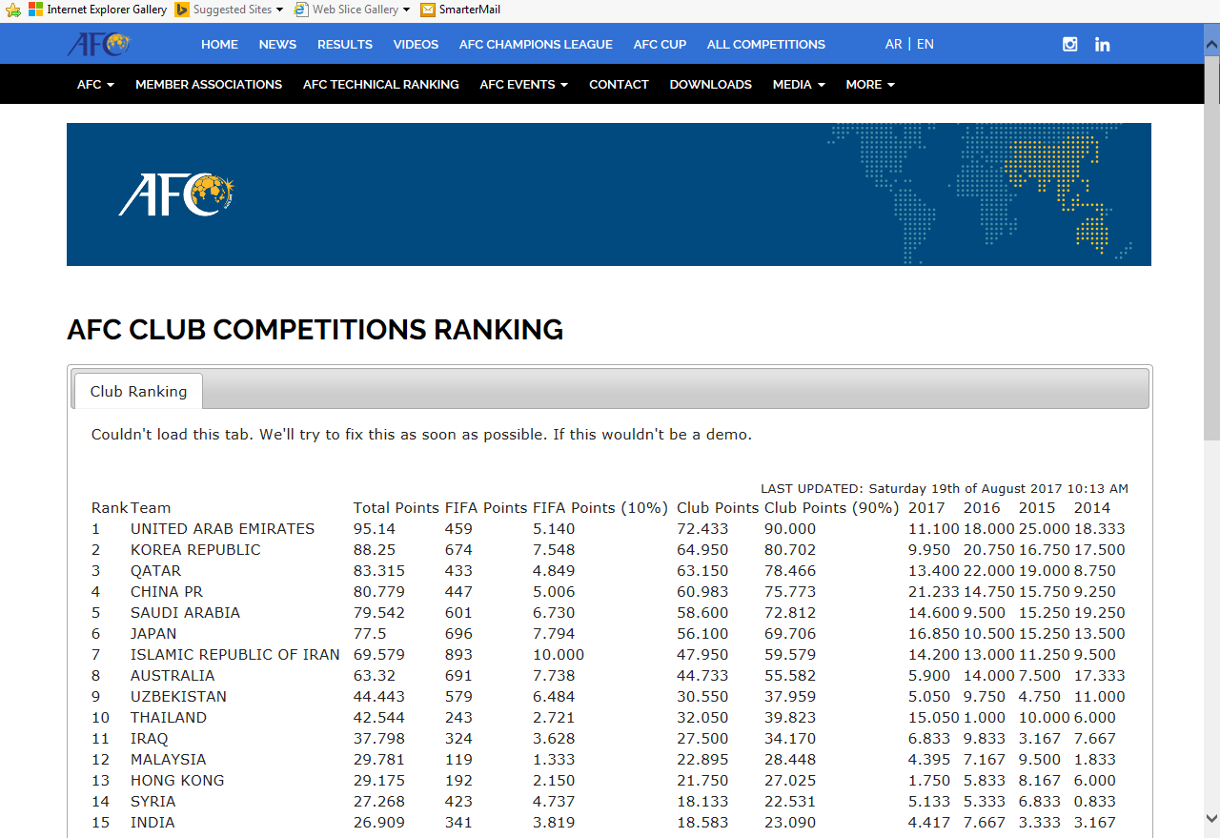Click the THAILAND team name
Image resolution: width=1220 pixels, height=838 pixels.
pyautogui.click(x=169, y=717)
